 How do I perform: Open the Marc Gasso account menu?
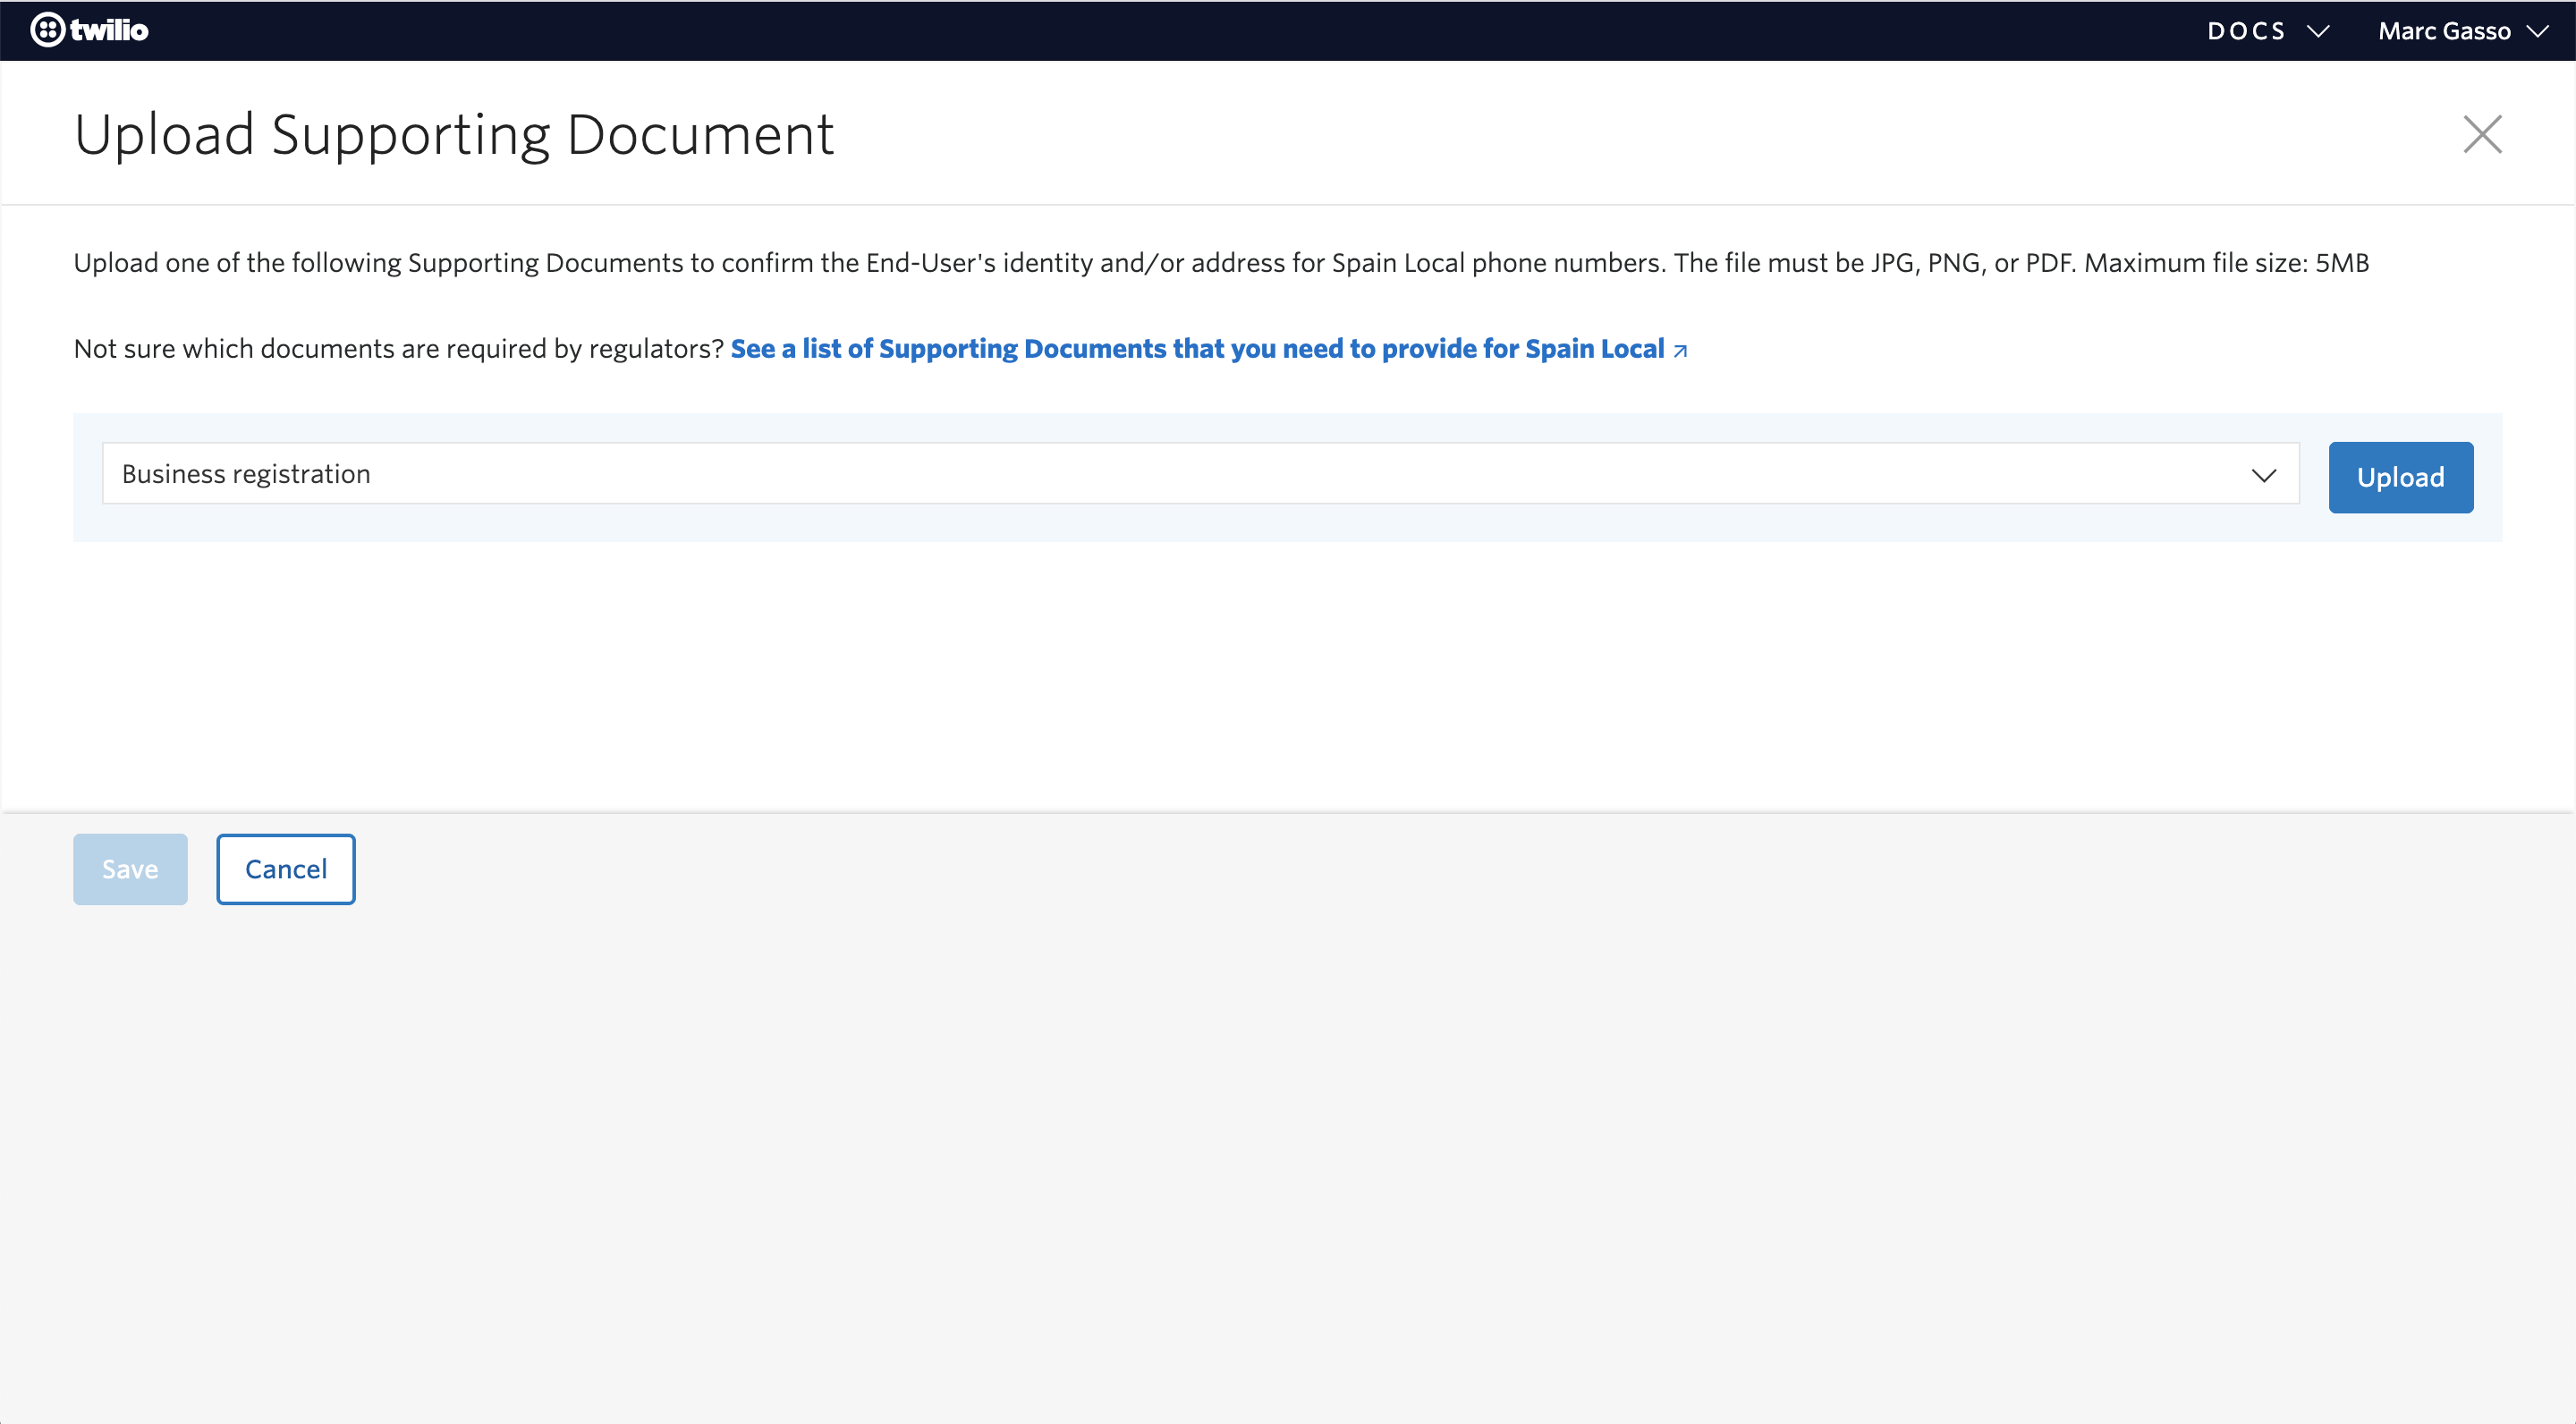(2463, 31)
